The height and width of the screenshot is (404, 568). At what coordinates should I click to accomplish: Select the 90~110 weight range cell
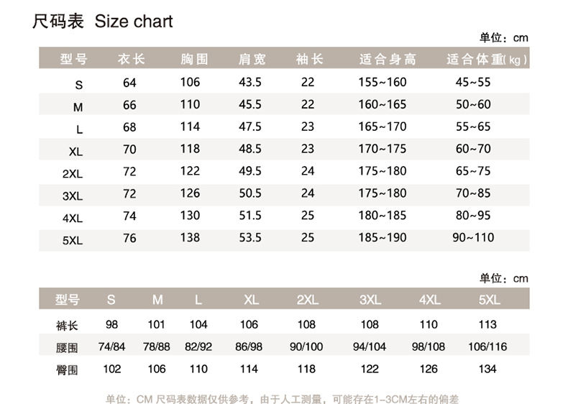click(473, 237)
